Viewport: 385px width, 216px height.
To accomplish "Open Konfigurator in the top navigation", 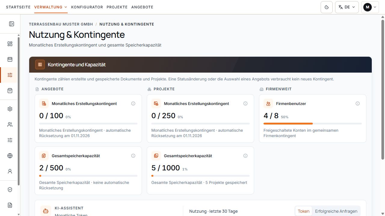I will [x=87, y=7].
